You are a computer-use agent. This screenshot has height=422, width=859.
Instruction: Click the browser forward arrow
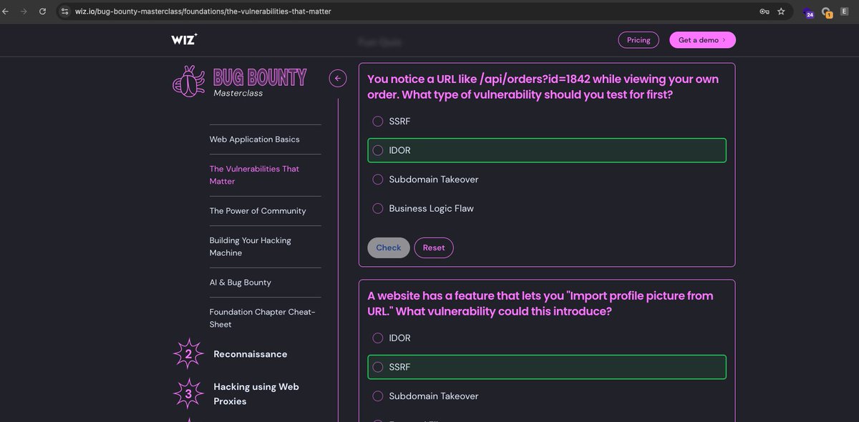24,11
